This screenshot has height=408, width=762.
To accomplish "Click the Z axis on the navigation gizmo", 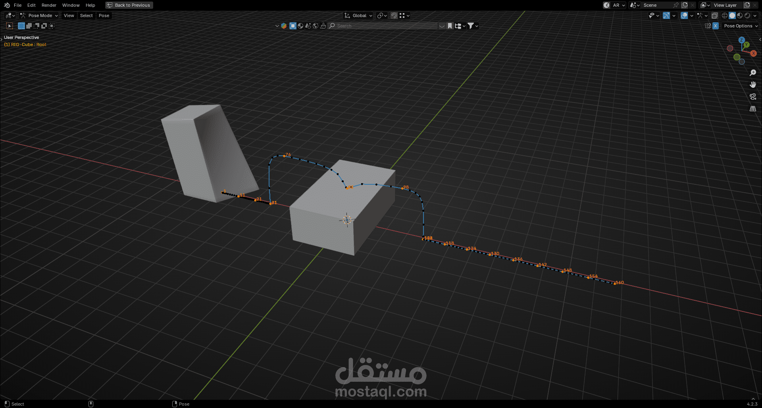I will click(742, 40).
